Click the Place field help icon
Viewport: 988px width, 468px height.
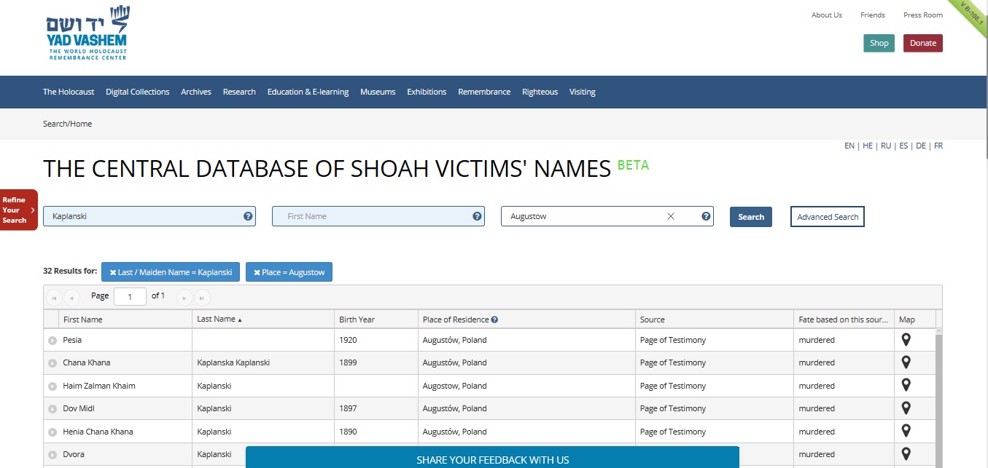click(x=706, y=216)
